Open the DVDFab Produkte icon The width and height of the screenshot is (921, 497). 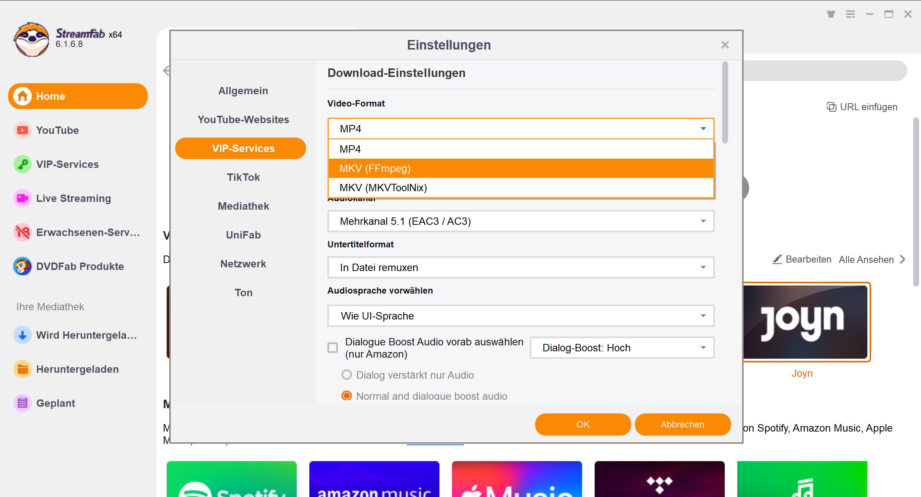click(x=21, y=266)
